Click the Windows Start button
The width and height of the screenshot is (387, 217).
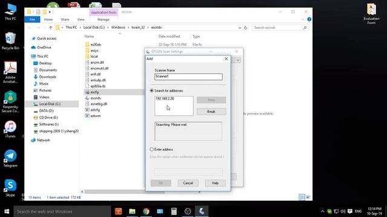tap(7, 212)
